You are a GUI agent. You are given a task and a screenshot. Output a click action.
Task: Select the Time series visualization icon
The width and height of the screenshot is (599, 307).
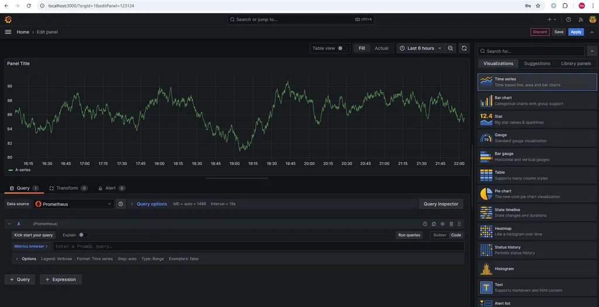pos(486,82)
